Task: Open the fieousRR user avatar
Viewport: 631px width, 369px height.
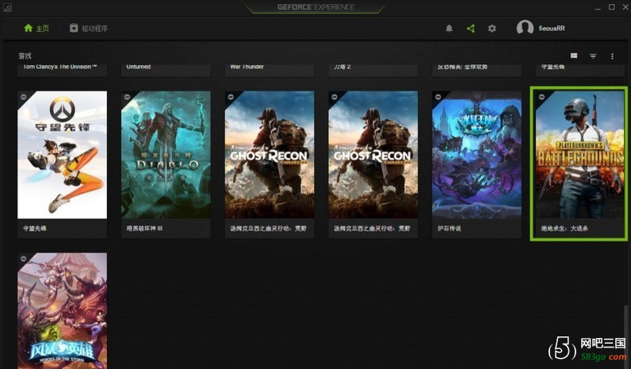Action: (x=525, y=28)
